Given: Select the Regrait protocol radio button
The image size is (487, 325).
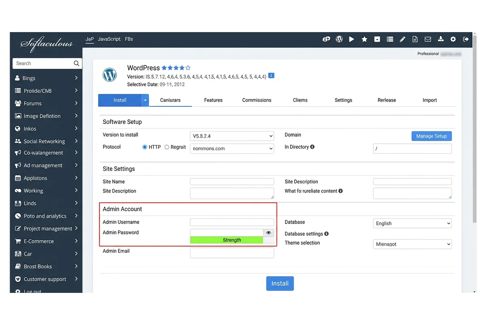Looking at the screenshot, I should [x=167, y=147].
